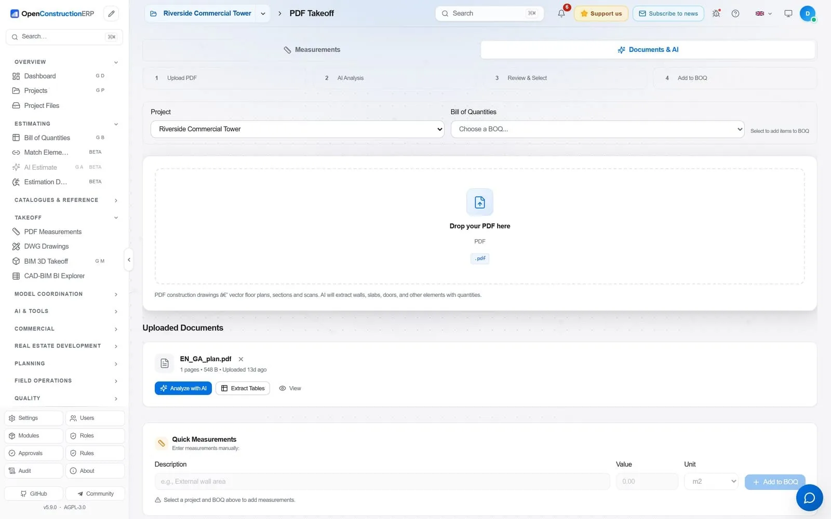Open the user avatar D menu
831x519 pixels.
(808, 13)
